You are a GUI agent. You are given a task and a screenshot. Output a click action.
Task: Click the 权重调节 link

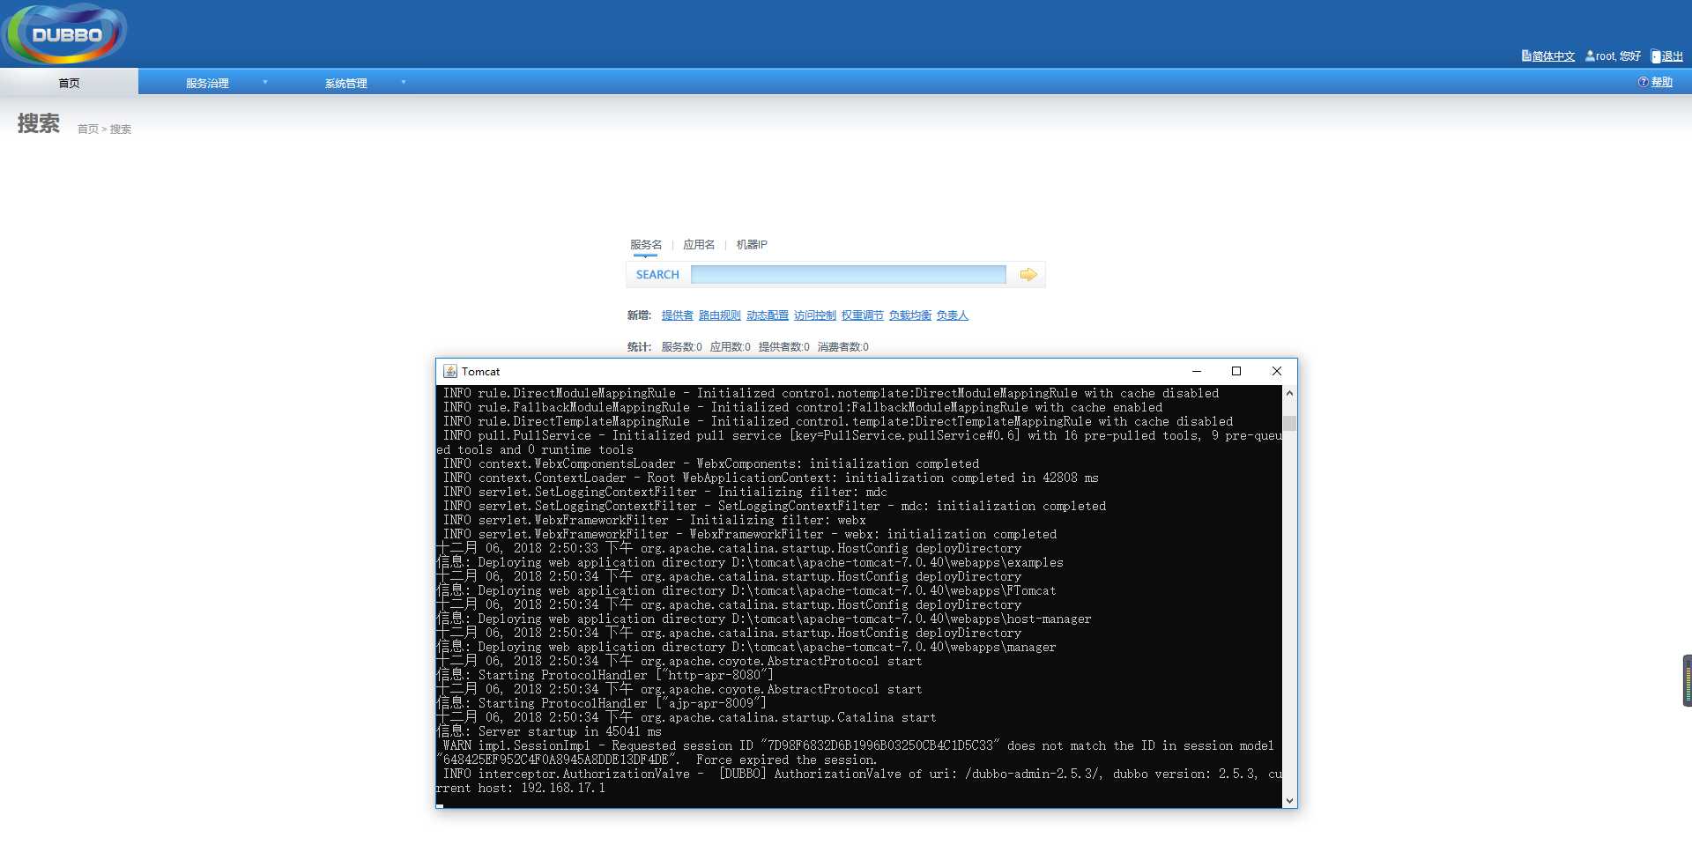(862, 315)
